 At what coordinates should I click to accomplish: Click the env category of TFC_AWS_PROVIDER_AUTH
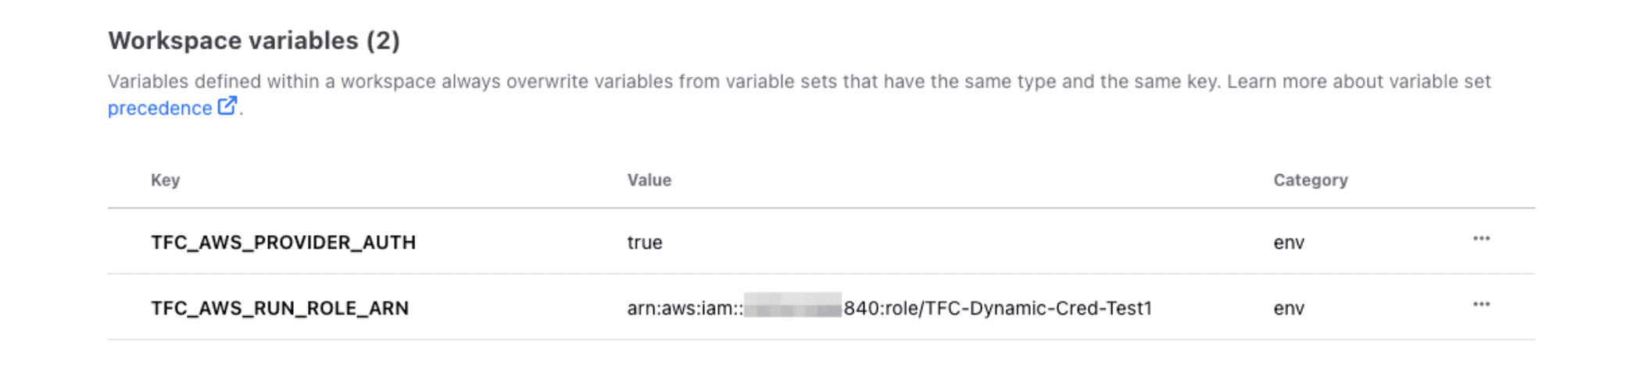pyautogui.click(x=1289, y=243)
